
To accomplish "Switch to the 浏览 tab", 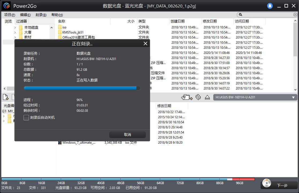I will pyautogui.click(x=8, y=21).
